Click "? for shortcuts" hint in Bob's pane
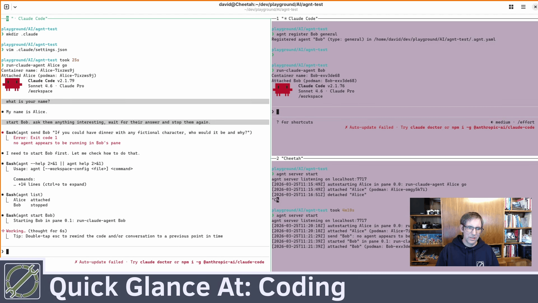Image resolution: width=538 pixels, height=303 pixels. [x=294, y=122]
